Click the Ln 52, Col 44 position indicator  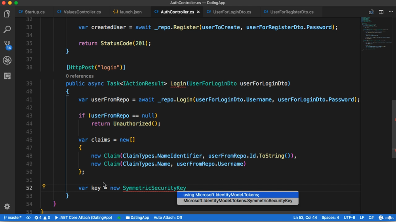point(305,218)
